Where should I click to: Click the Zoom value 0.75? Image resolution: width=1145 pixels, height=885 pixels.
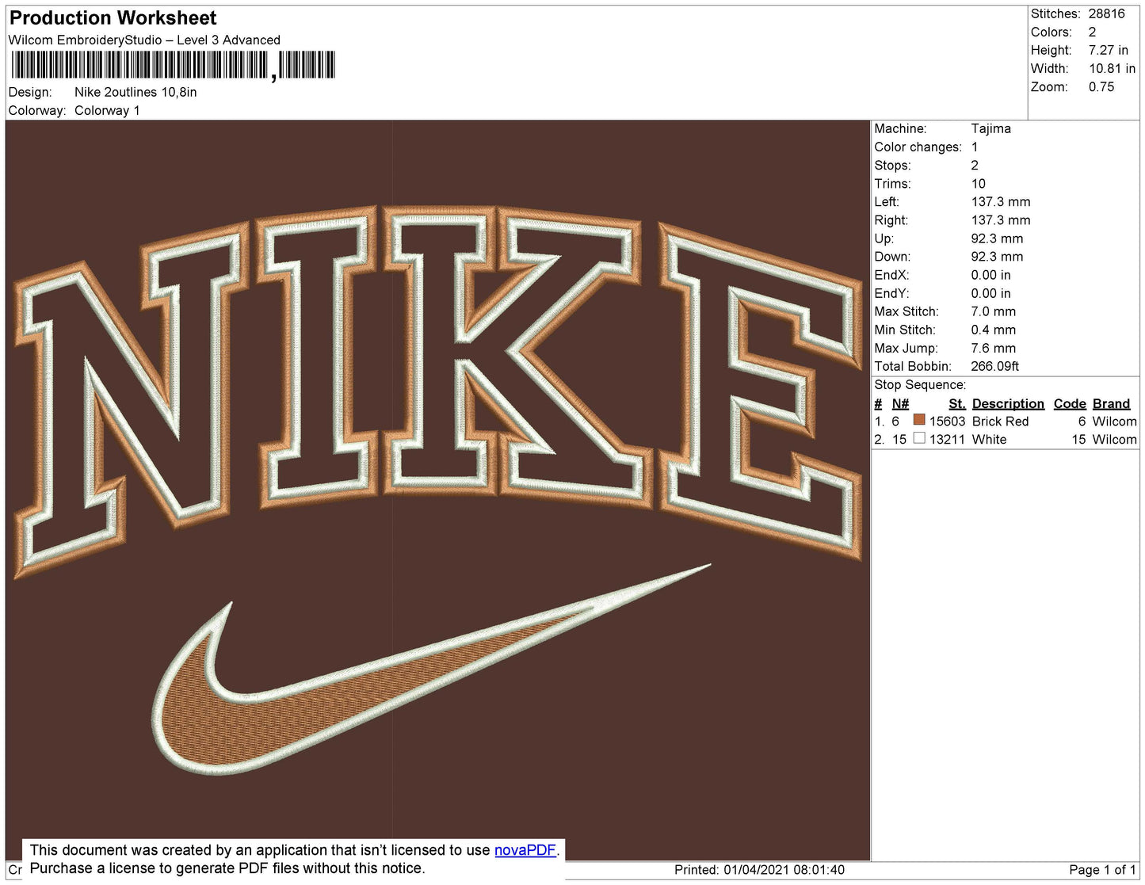pyautogui.click(x=1101, y=87)
